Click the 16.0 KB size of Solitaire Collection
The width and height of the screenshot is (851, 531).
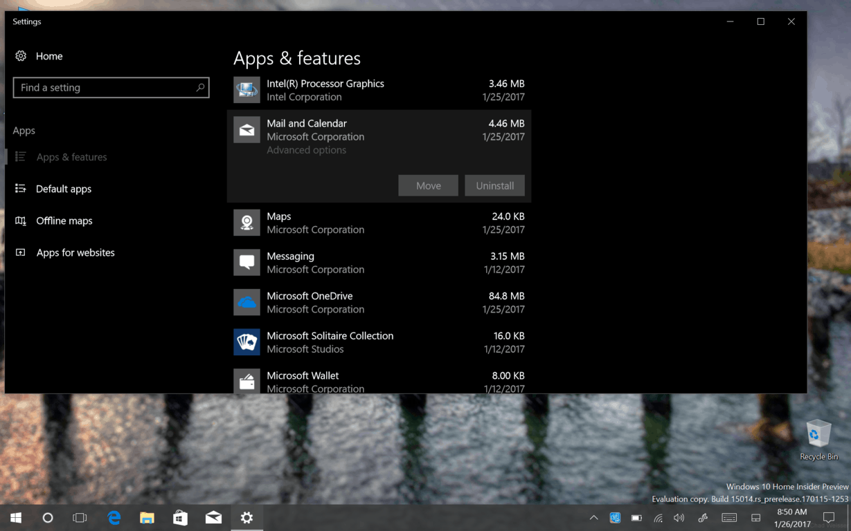click(x=509, y=335)
